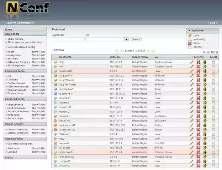Click the 'not monitored' text for Gandar-test
Screen dimensions: 222x170
(139, 71)
